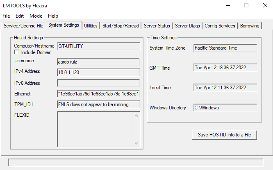Click the Ethernet MAC address field
This screenshot has width=273, height=170.
pyautogui.click(x=98, y=94)
